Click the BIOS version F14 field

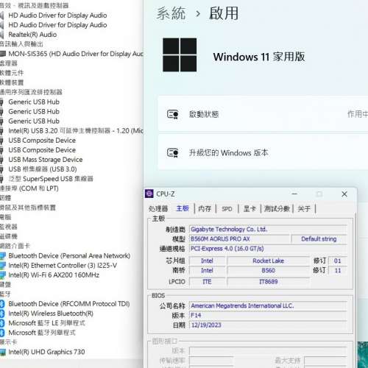pos(268,315)
